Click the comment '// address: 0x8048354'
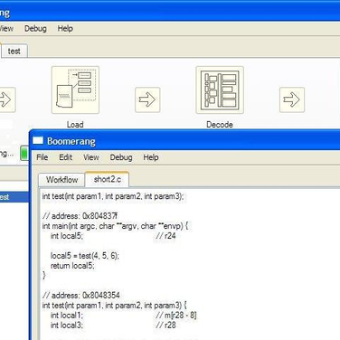Viewport: 340px width, 340px height. coord(81,295)
